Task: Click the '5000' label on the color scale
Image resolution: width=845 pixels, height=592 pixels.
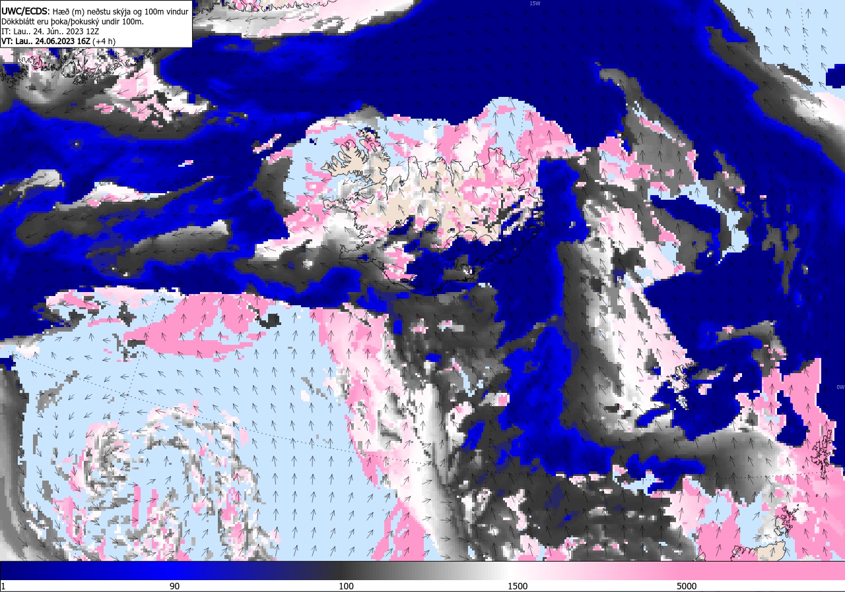Action: click(687, 586)
